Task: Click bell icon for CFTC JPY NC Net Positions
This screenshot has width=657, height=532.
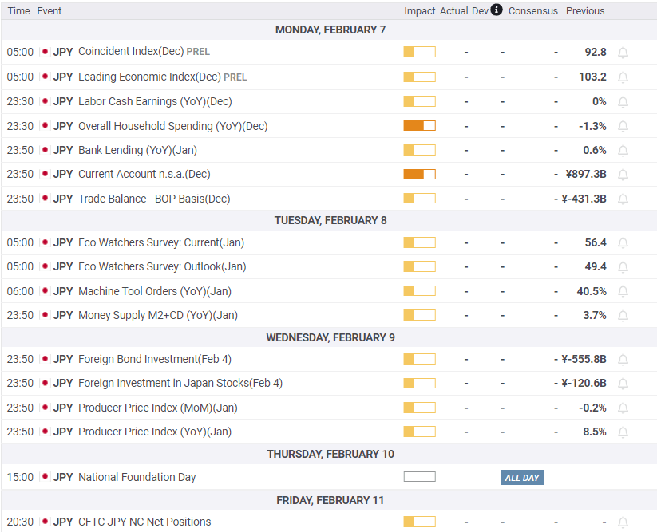Action: (x=623, y=522)
